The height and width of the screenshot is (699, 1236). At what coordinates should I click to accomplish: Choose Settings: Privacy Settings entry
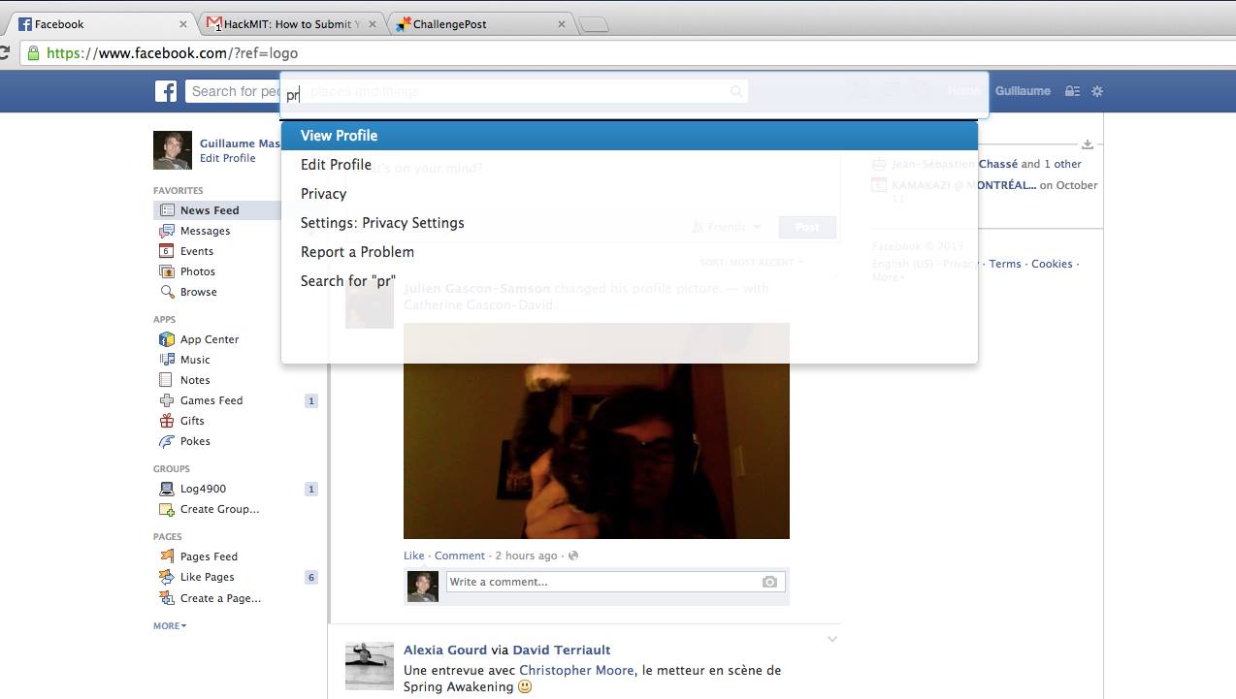coord(630,223)
